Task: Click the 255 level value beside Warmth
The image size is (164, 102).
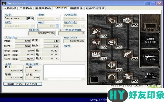Action: point(135,25)
